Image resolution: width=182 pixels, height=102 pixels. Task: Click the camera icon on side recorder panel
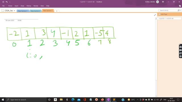pos(181,47)
